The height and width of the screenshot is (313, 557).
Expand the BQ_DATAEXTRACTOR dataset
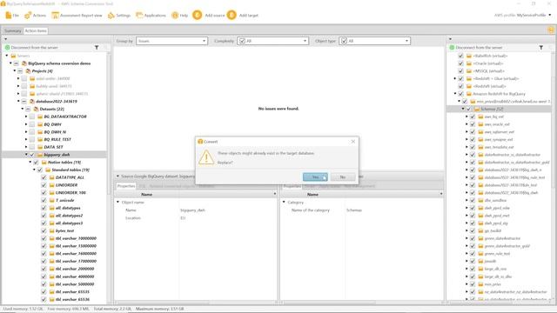coord(26,117)
